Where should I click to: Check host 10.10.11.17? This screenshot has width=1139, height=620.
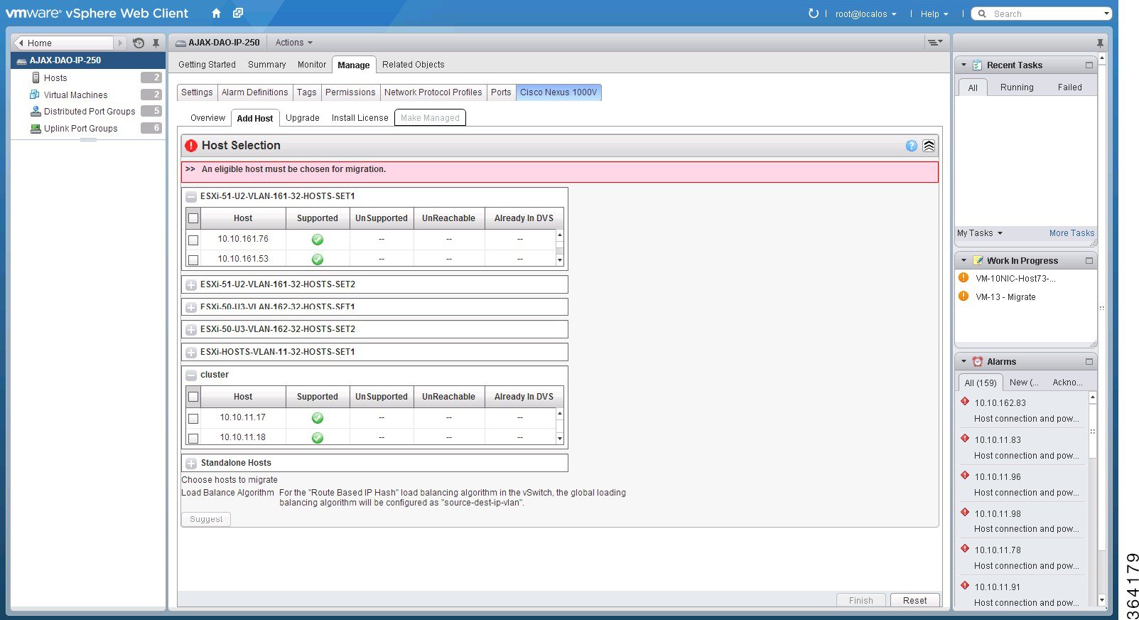pyautogui.click(x=193, y=419)
